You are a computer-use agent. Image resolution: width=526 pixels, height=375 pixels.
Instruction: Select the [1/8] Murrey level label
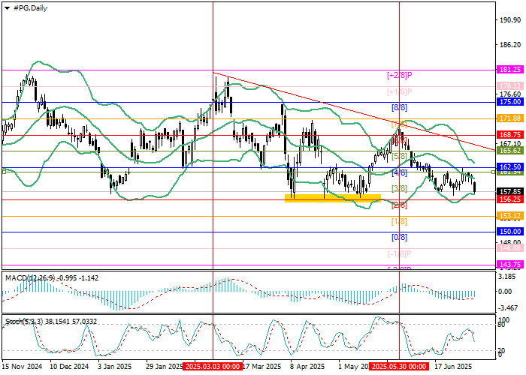tap(399, 222)
